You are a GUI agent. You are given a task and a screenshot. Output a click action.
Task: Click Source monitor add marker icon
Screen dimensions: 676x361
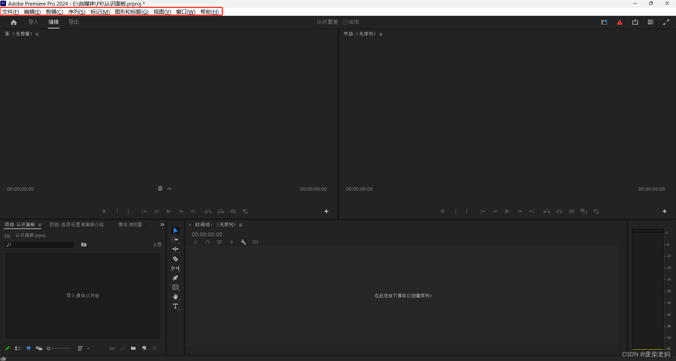(x=104, y=211)
